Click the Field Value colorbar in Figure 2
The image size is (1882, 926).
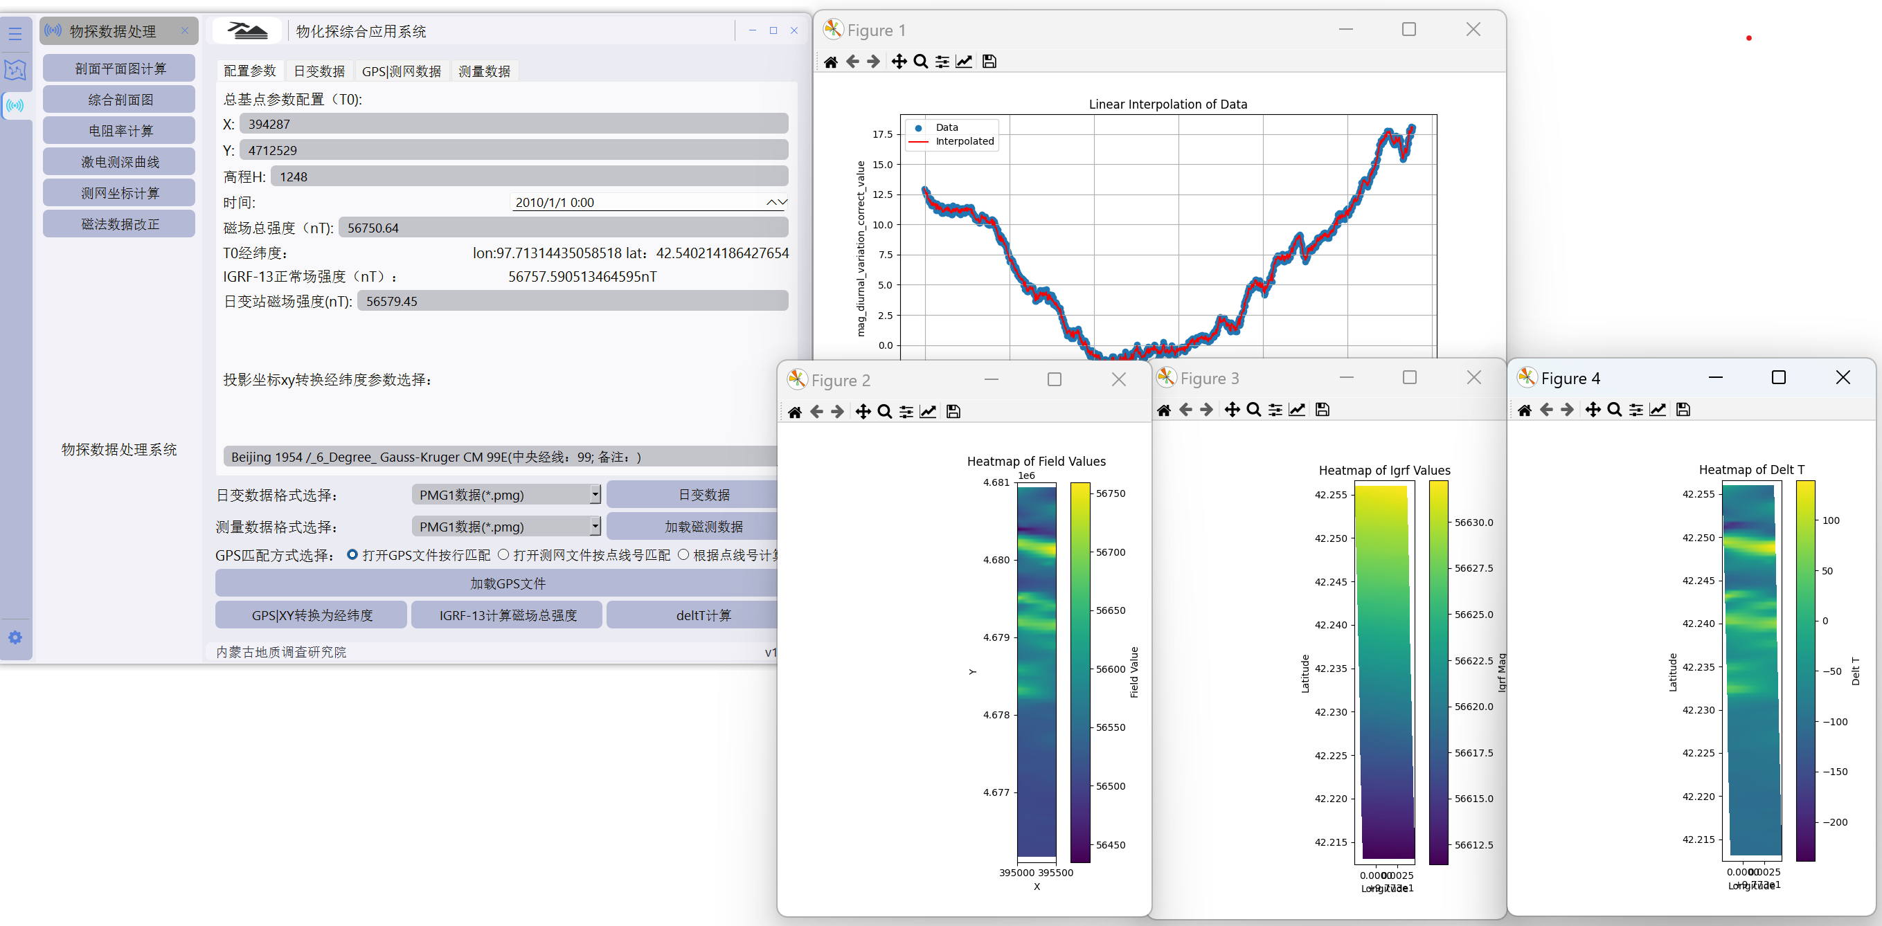click(x=1079, y=672)
